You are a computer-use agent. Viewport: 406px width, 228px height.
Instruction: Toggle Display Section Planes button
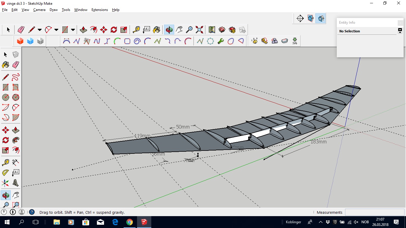pos(311,18)
